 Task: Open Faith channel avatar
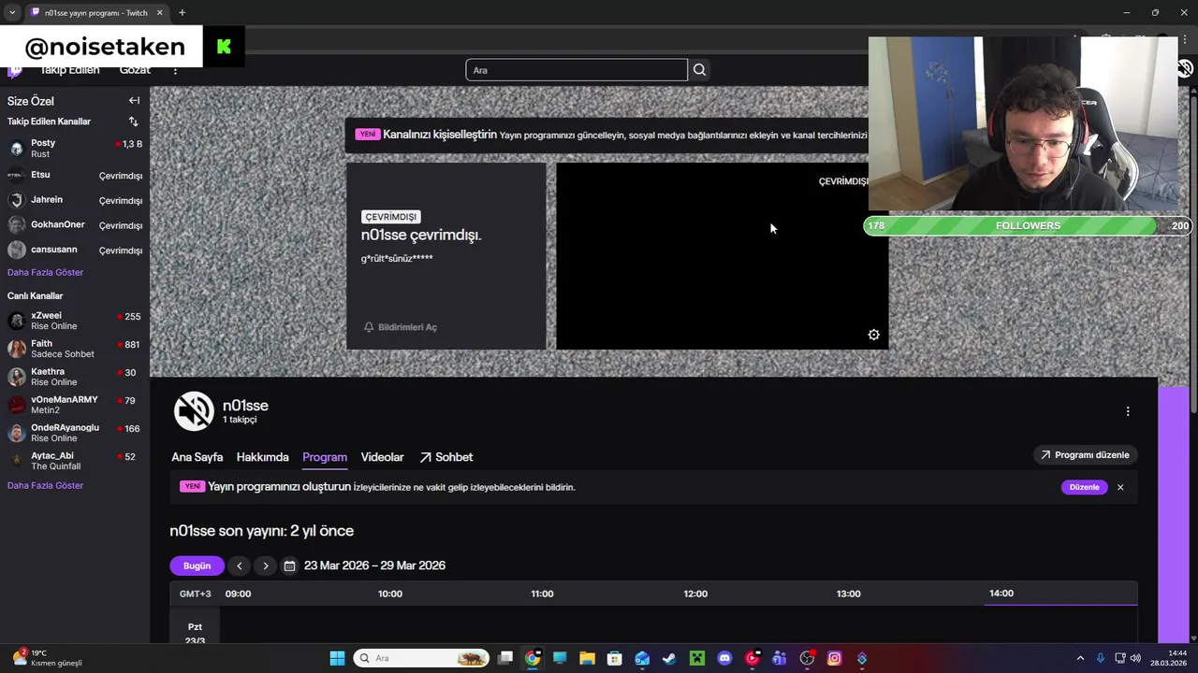click(16, 349)
